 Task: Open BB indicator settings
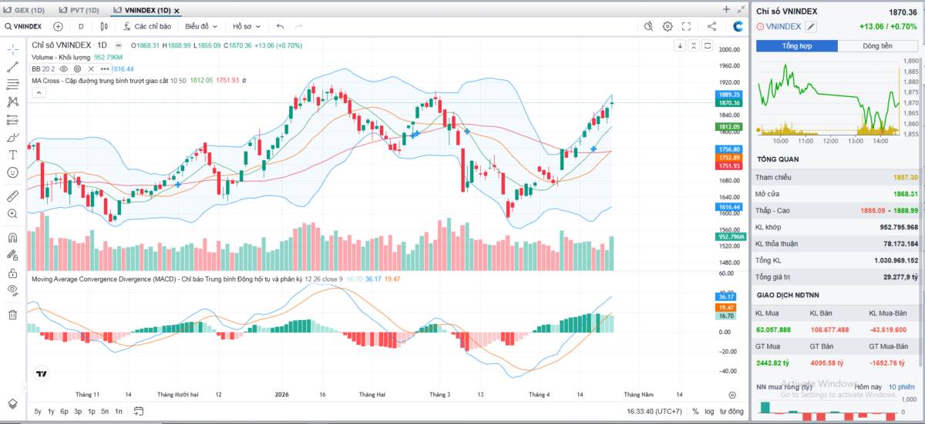pyautogui.click(x=78, y=68)
